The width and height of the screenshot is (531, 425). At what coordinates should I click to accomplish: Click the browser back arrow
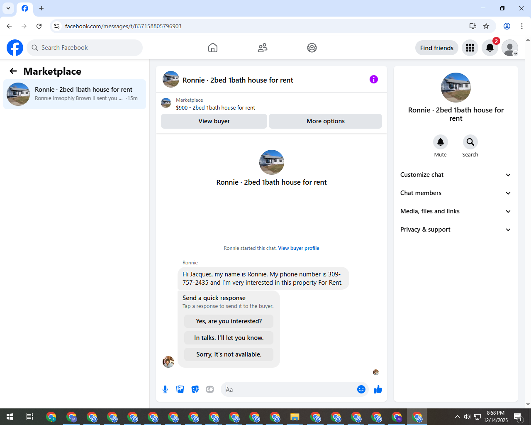[9, 26]
